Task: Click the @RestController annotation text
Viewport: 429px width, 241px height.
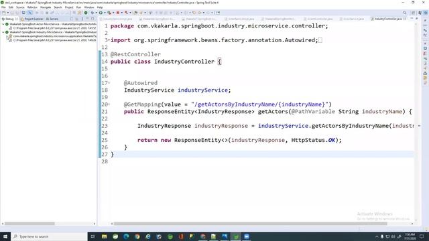Action: point(135,54)
